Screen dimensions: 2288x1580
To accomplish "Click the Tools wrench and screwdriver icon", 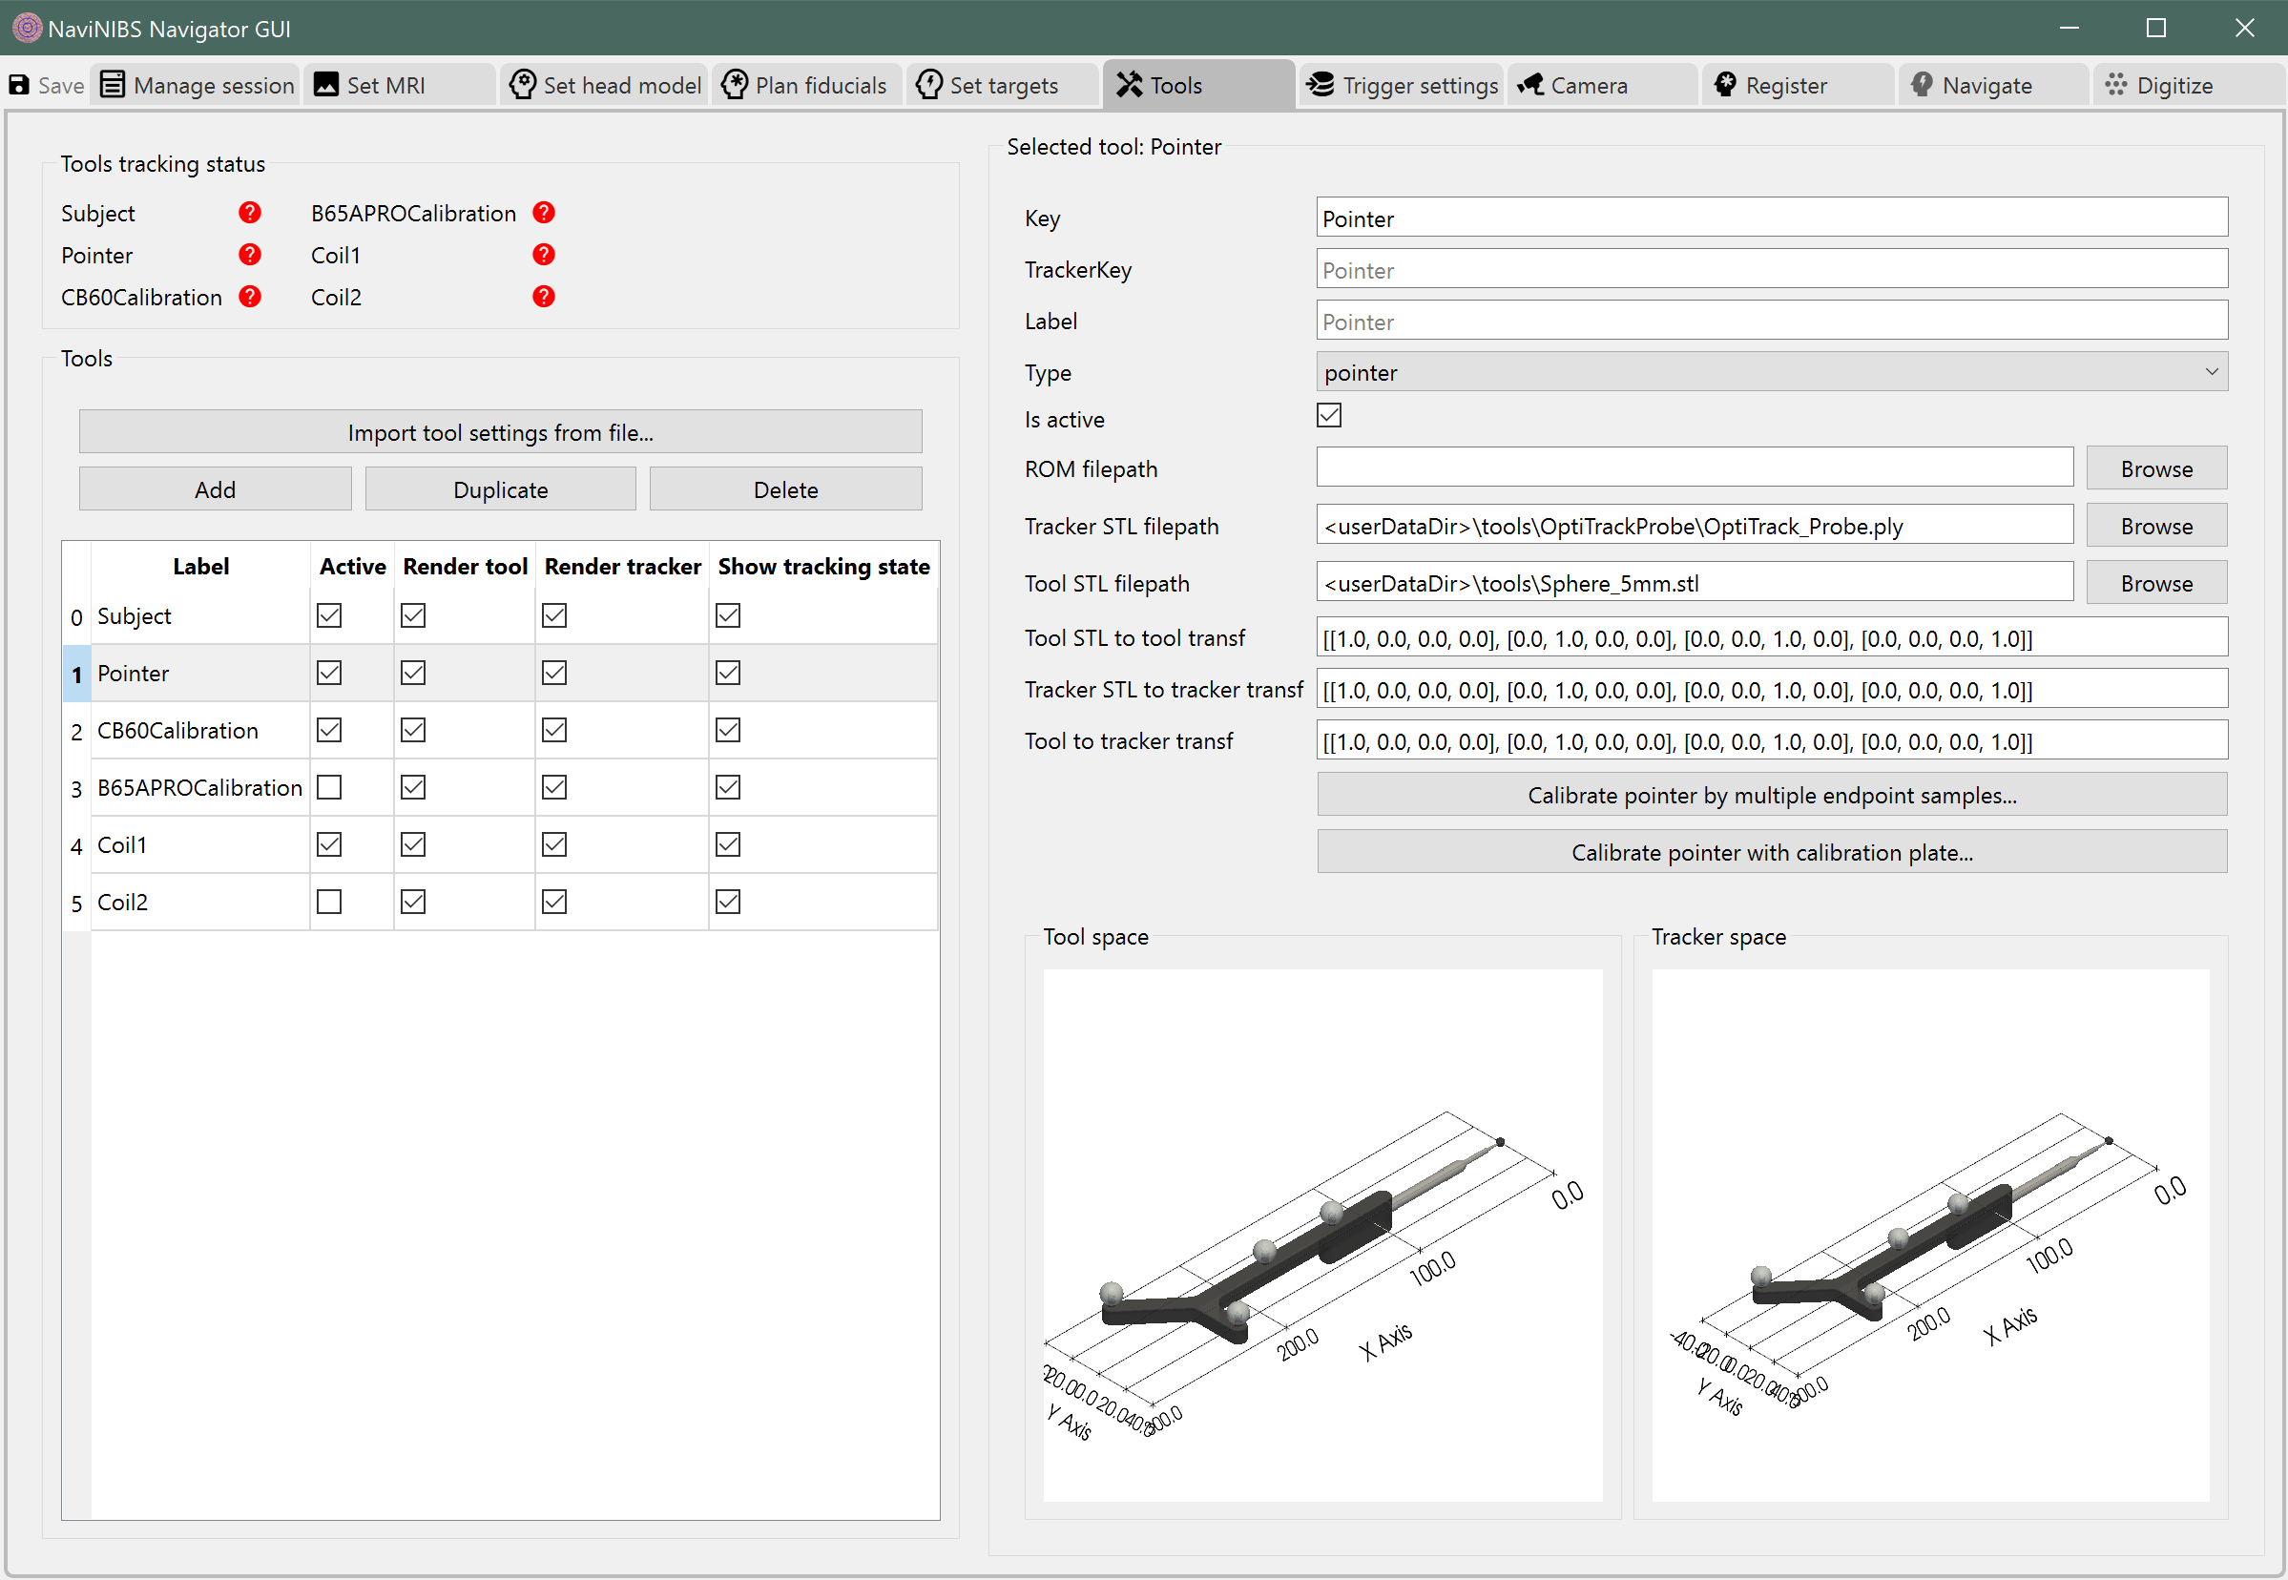I will tap(1130, 85).
